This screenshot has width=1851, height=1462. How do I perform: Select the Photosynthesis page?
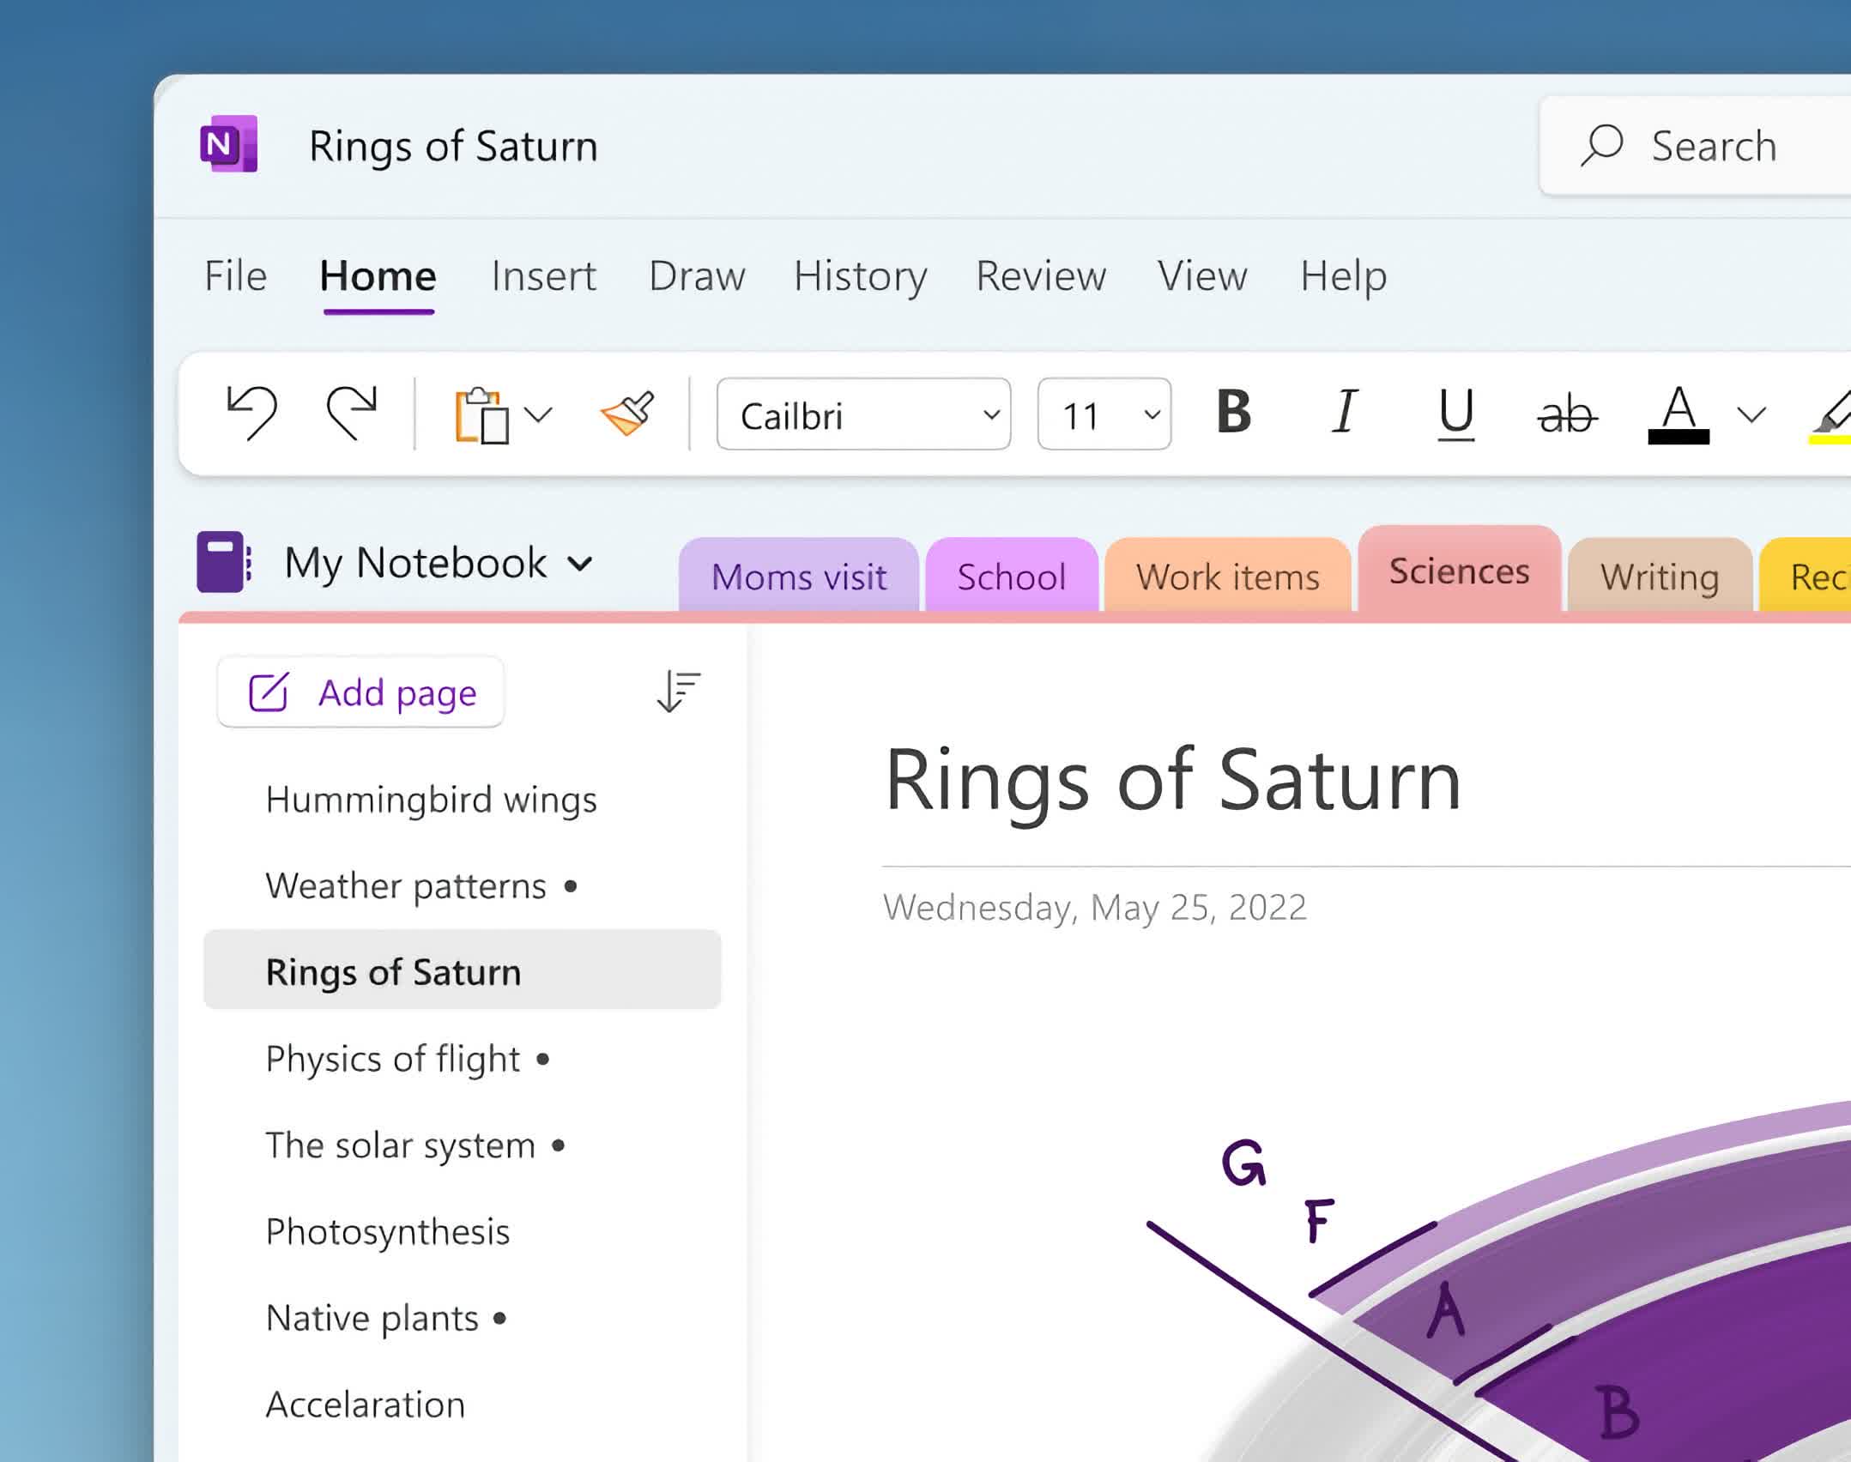click(x=388, y=1231)
